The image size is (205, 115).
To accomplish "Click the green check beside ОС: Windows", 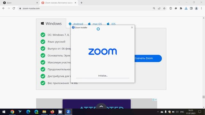I will click(x=43, y=35).
